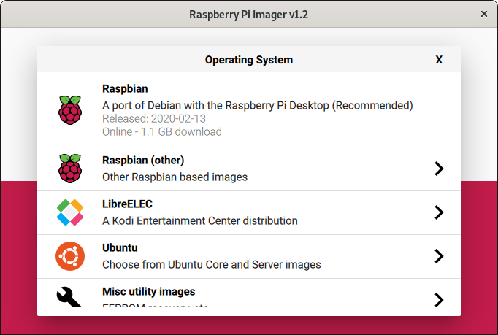This screenshot has height=335, width=498.
Task: Click the Raspbian (other) raspberry icon
Action: click(70, 169)
